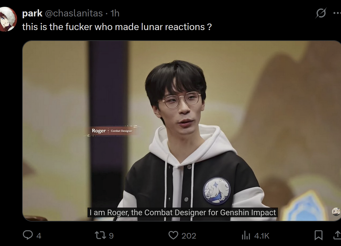Click the 202 likes count
The image size is (341, 246).
(x=189, y=235)
